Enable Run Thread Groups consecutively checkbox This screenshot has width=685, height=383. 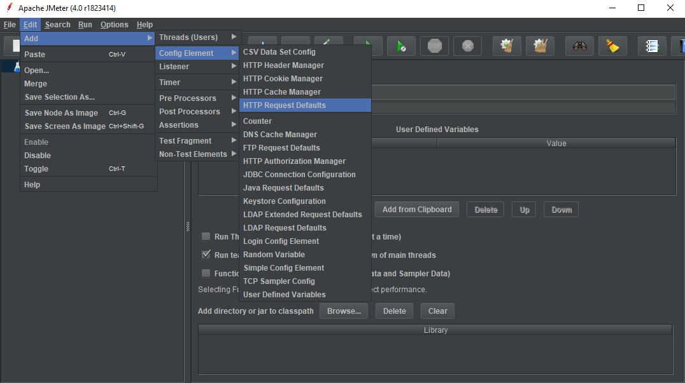pos(206,236)
